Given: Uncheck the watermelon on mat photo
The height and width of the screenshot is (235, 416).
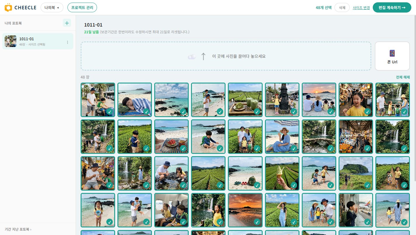Looking at the screenshot, I should coord(183,148).
